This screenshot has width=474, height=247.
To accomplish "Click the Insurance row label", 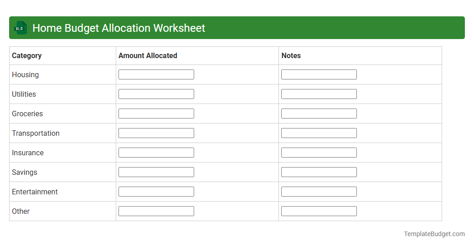I will (28, 153).
